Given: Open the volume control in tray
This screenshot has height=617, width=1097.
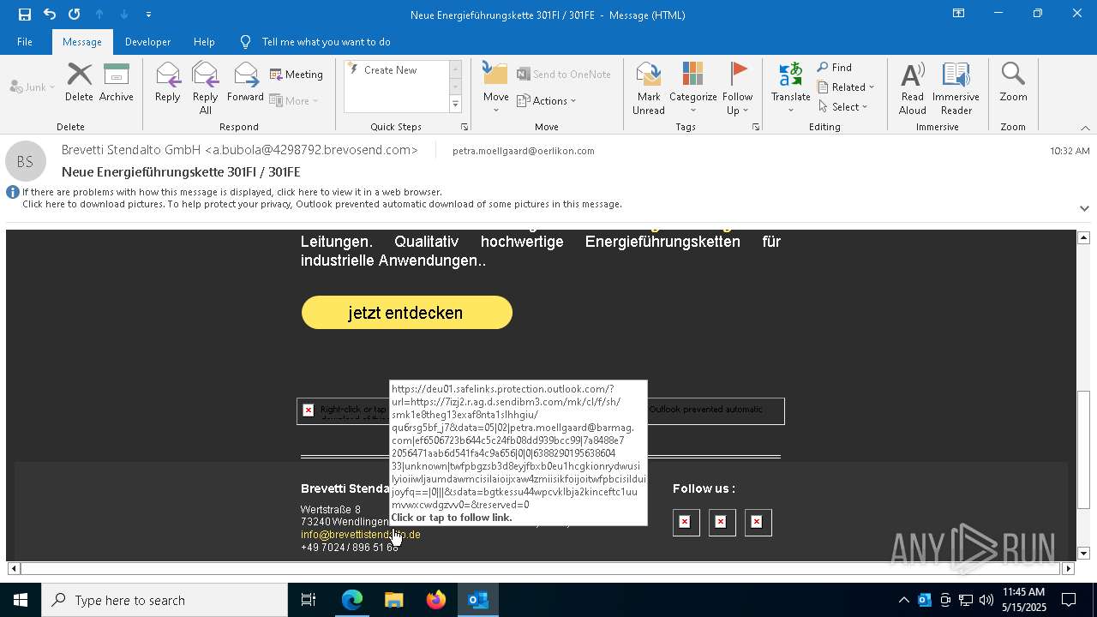Looking at the screenshot, I should coord(986,600).
